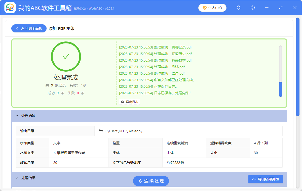The height and width of the screenshot is (191, 302).
Task: Select the log entry for 先导记录.pdf
Action: point(156,47)
